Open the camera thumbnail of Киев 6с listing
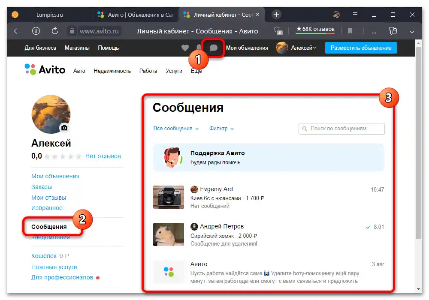This screenshot has width=429, height=300. tap(169, 197)
